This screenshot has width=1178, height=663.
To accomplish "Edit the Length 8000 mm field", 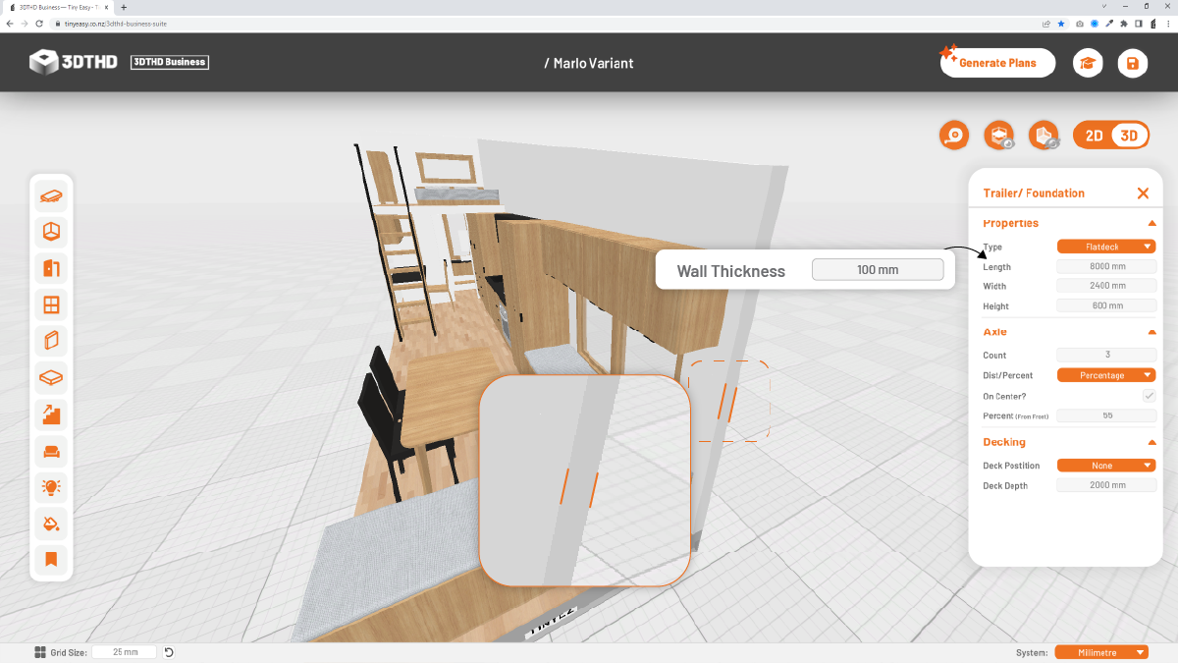I will (x=1106, y=266).
